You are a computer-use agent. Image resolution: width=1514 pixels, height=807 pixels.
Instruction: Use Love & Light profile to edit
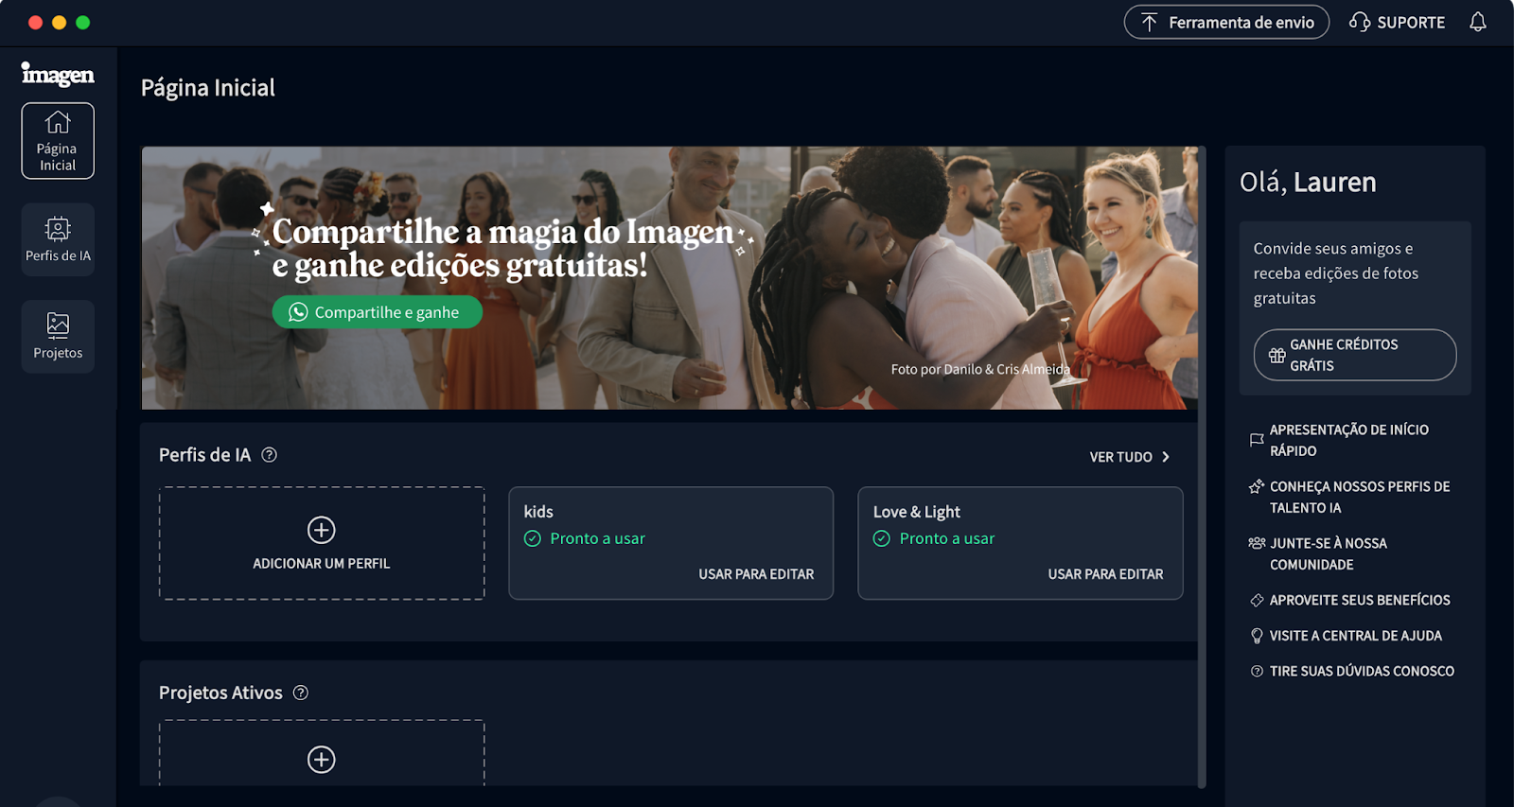[x=1105, y=574]
